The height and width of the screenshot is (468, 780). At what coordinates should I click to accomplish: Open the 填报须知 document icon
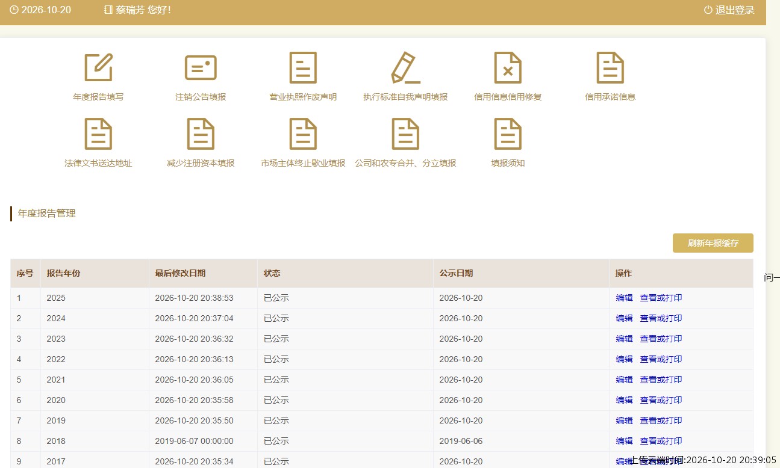coord(508,134)
